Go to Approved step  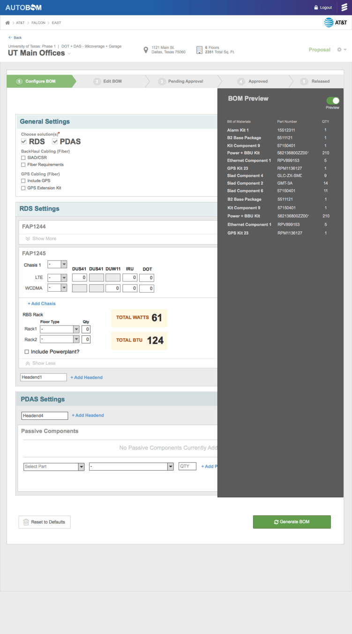[258, 81]
